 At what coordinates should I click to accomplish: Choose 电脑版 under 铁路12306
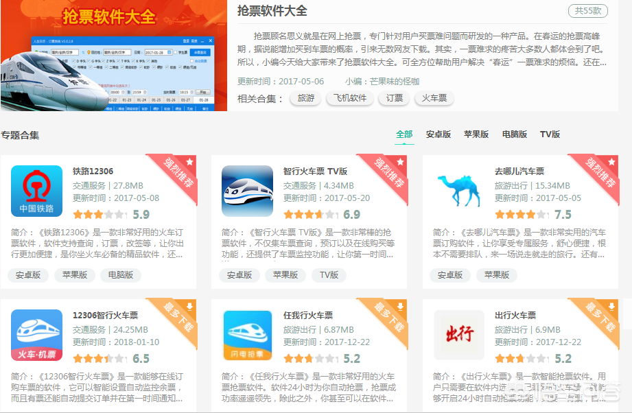pyautogui.click(x=121, y=275)
